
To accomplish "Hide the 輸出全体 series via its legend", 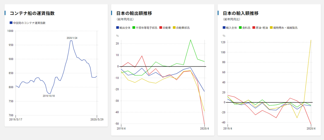I will tap(124, 28).
